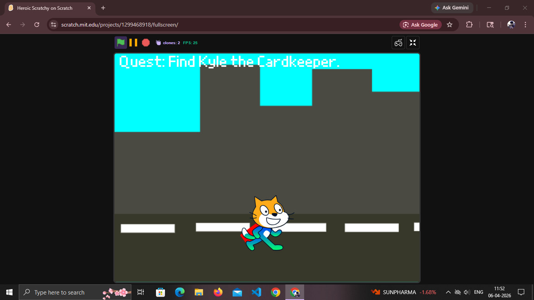Screen dimensions: 534x300
Task: Open the clock and calendar flyout
Action: [x=499, y=292]
